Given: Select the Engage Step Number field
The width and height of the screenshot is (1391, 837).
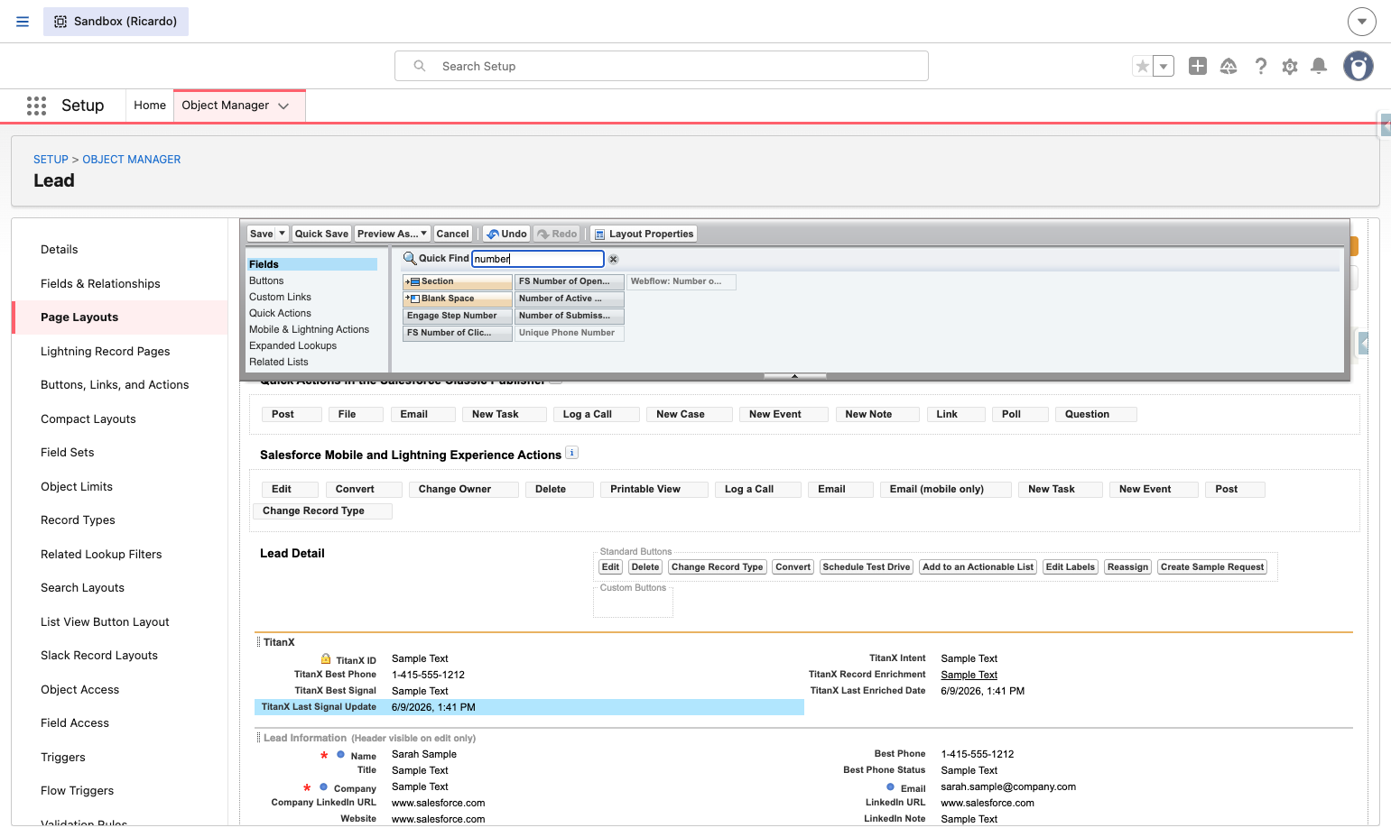Looking at the screenshot, I should coord(458,316).
